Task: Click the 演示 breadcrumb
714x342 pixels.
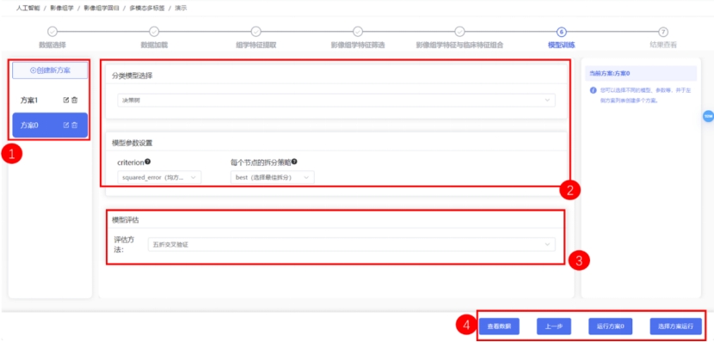Action: point(181,9)
